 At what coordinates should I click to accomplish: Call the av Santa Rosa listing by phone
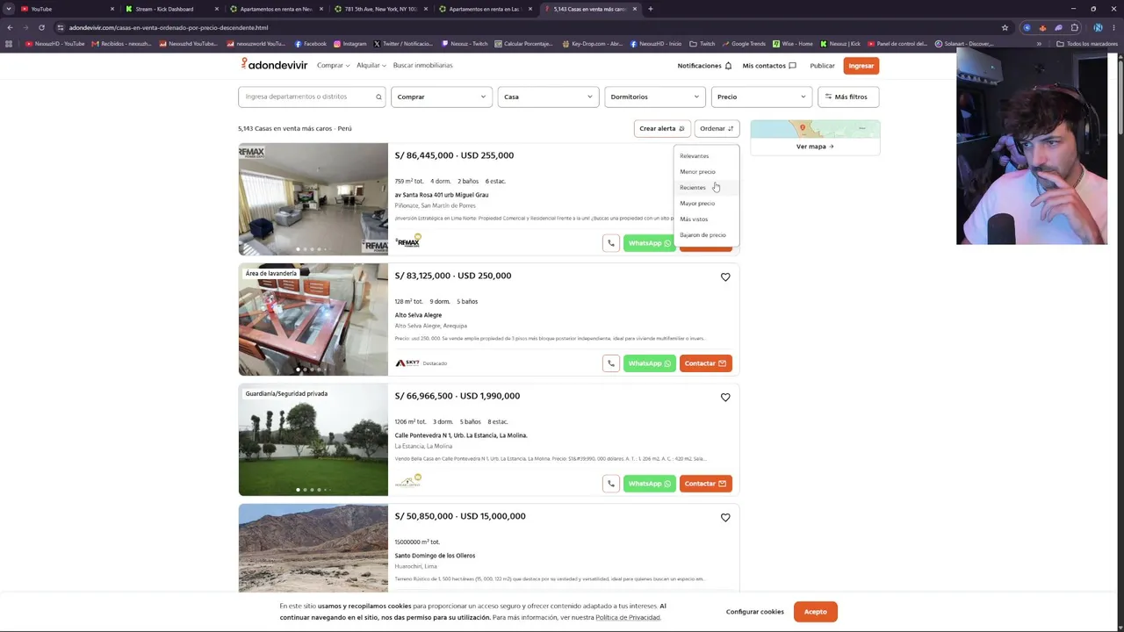[611, 243]
